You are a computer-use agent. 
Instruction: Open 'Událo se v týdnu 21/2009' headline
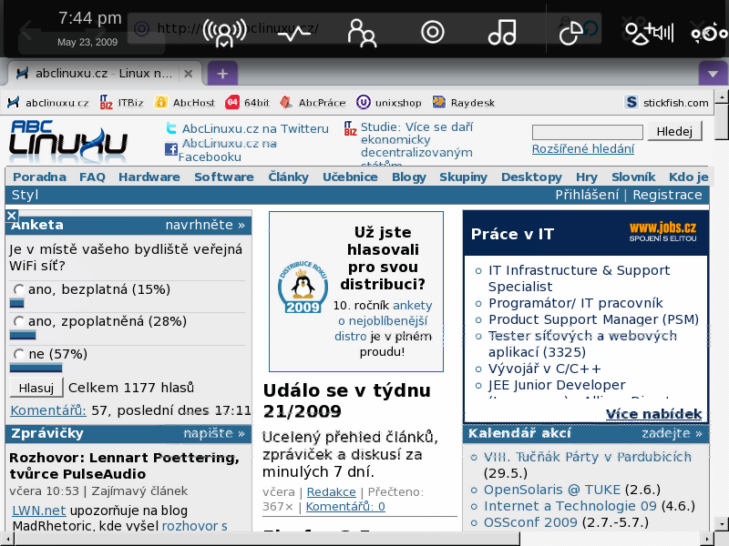(347, 400)
